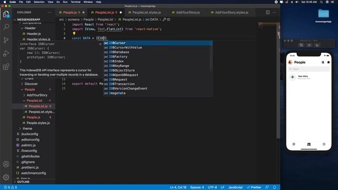338x190 pixels.
Task: Open the Go menu
Action: point(58,2)
